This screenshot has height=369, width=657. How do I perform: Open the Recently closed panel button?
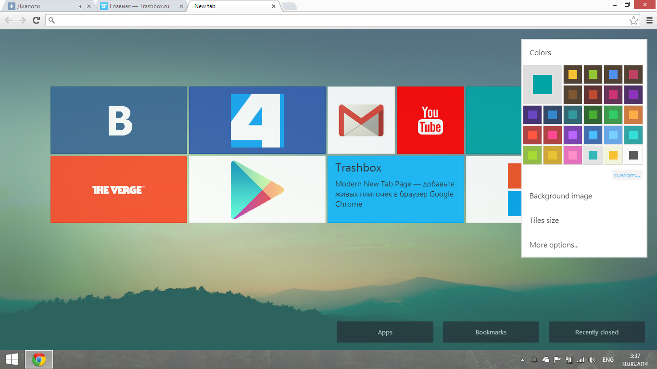pos(597,332)
